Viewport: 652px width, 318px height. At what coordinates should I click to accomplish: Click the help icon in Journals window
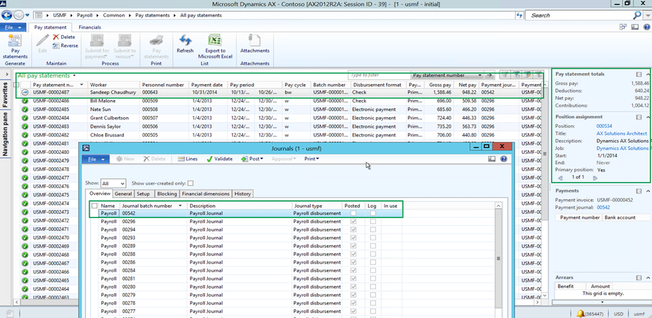coord(504,159)
